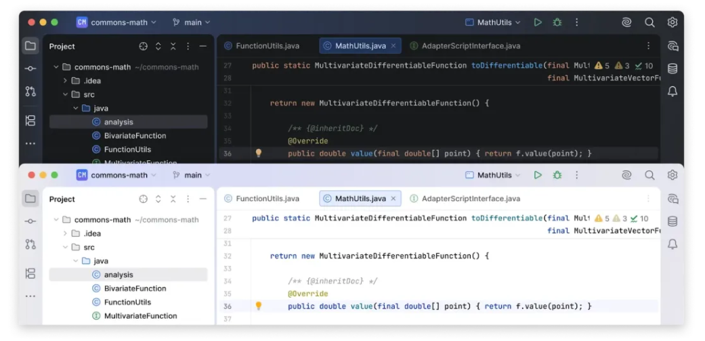
Task: Run MathUtils in dark window
Action: click(538, 22)
